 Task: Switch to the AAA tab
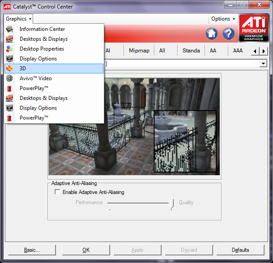pyautogui.click(x=238, y=51)
